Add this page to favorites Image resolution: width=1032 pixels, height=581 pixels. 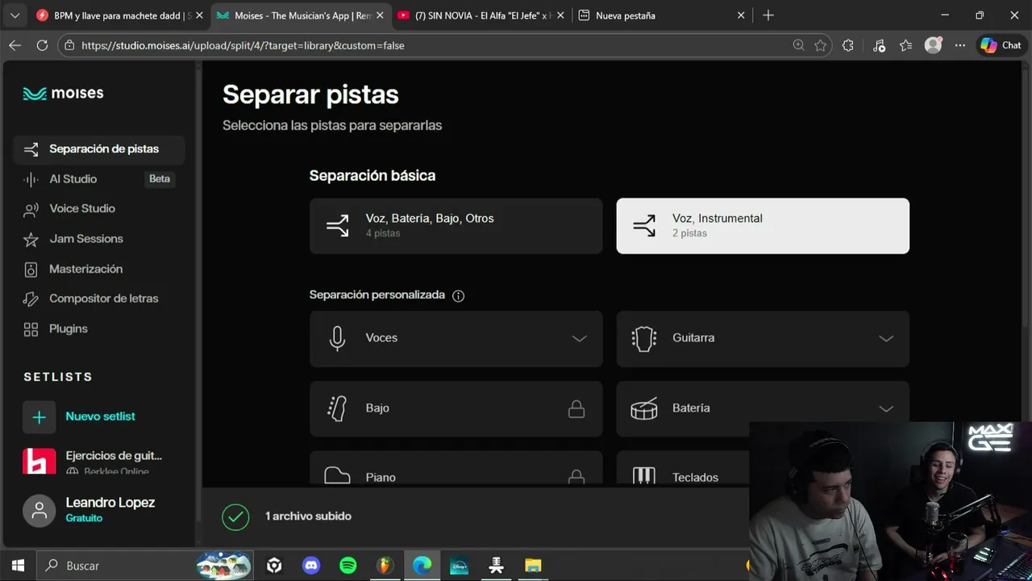(821, 45)
